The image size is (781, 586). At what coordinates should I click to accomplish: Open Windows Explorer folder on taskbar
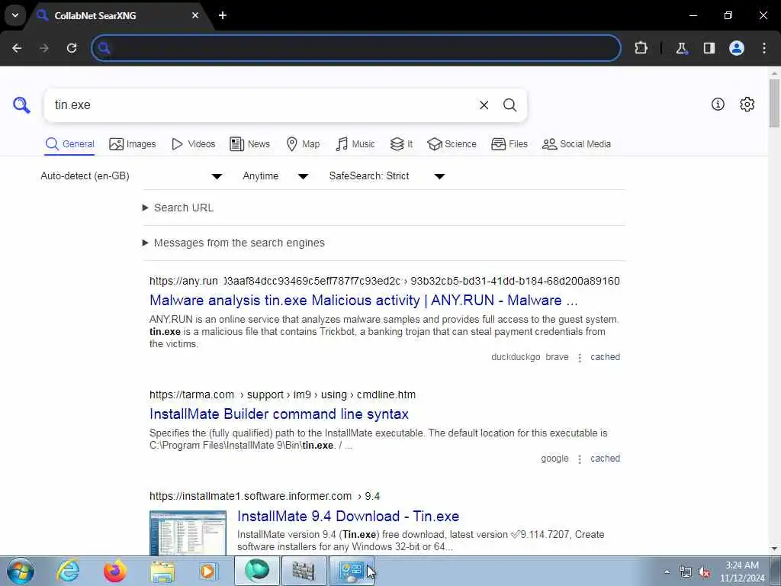tap(162, 571)
